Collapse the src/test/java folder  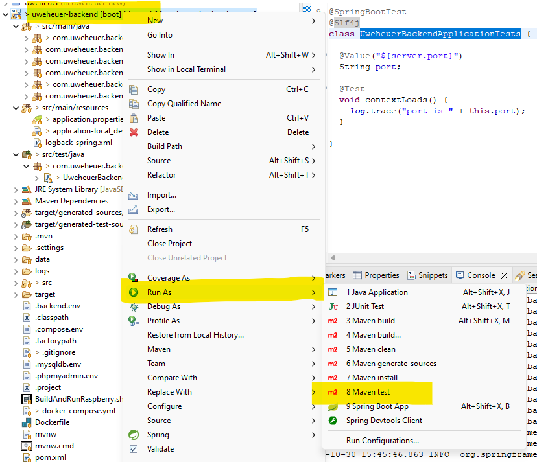click(16, 154)
